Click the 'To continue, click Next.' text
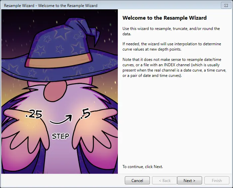This screenshot has width=233, height=188. click(x=143, y=167)
